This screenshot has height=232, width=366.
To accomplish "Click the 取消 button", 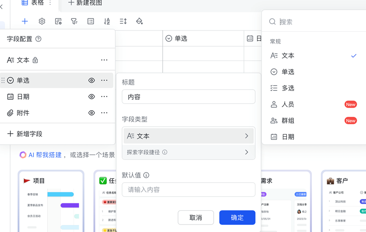I will click(x=196, y=217).
